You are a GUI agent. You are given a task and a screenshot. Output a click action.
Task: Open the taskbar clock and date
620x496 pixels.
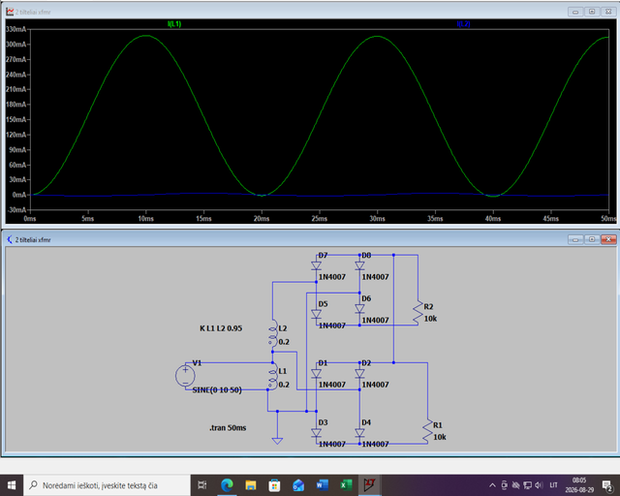tap(579, 485)
